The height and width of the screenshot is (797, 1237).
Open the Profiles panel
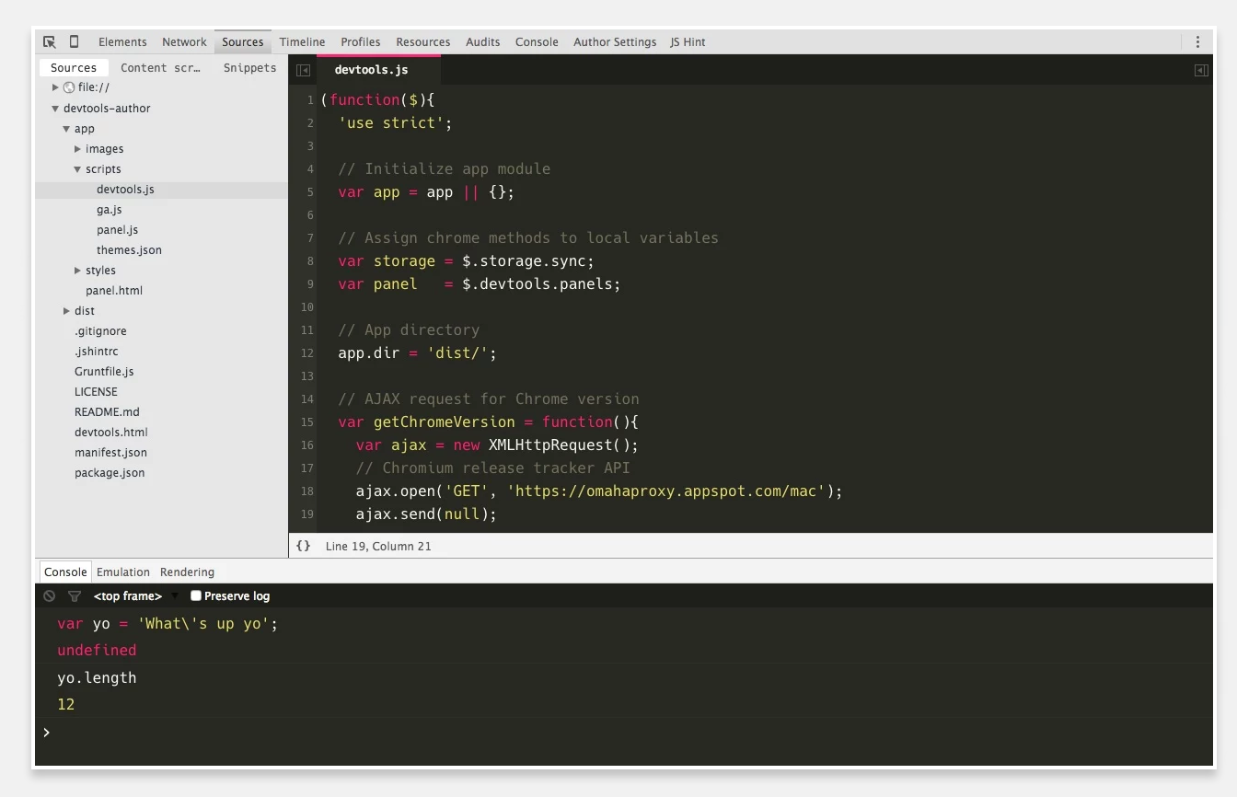(x=361, y=41)
